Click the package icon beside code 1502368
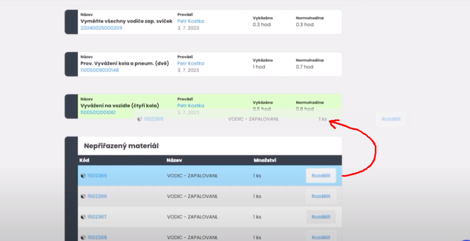 83,237
